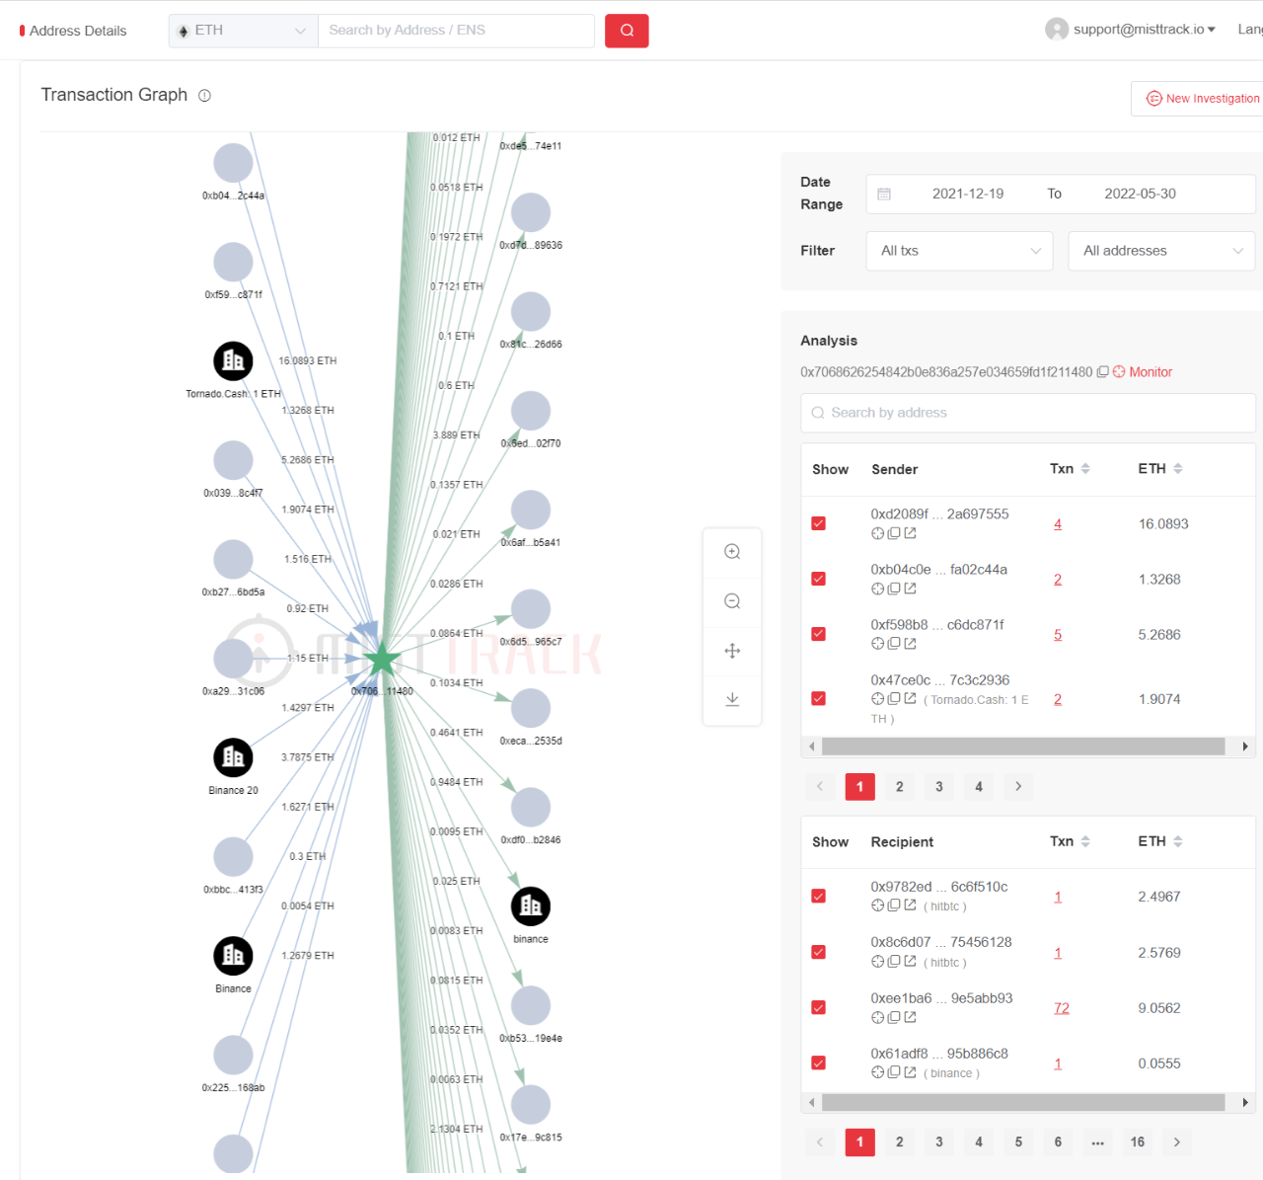Zoom in on the transaction graph
Viewport: 1263px width, 1180px height.
(x=732, y=552)
